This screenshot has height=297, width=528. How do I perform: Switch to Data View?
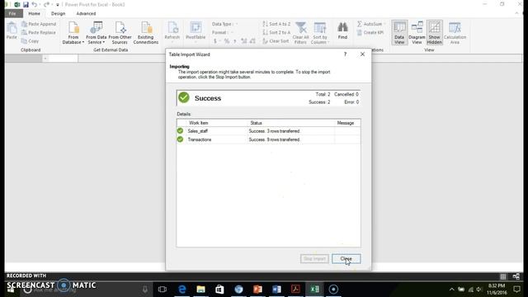click(399, 33)
